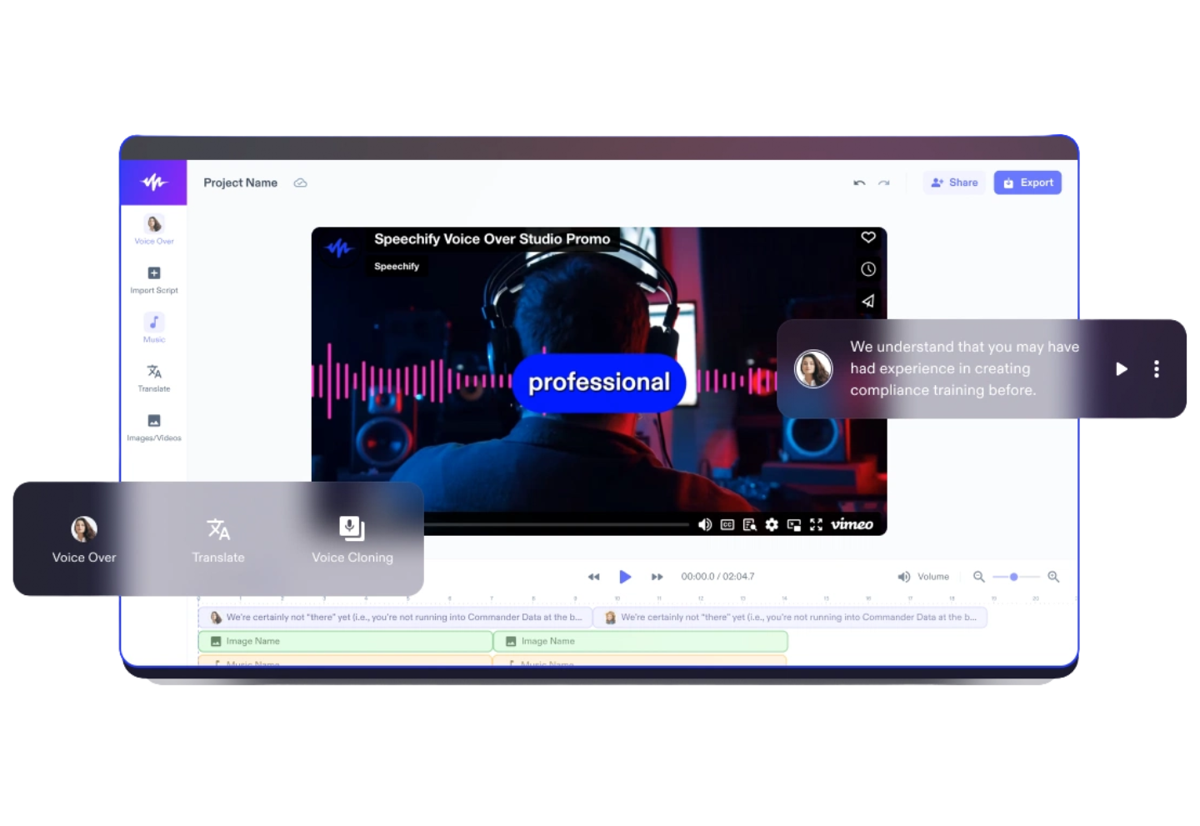The height and width of the screenshot is (826, 1200).
Task: Click the Speechify waveform logo in sidebar
Action: (153, 182)
